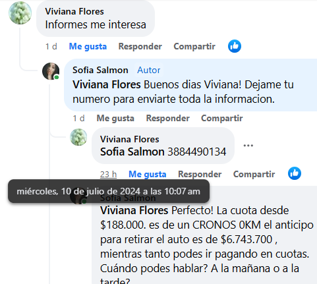Open Sofia Salmon's avatar on the author reply
Image resolution: width=317 pixels, height=284 pixels.
pyautogui.click(x=51, y=71)
